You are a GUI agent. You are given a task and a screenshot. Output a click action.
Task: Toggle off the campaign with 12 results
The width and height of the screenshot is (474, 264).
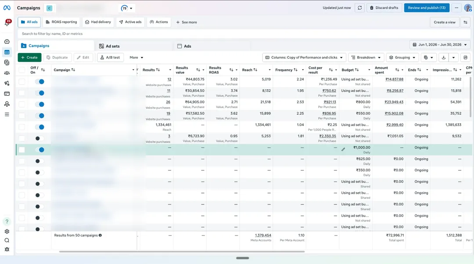pyautogui.click(x=39, y=82)
